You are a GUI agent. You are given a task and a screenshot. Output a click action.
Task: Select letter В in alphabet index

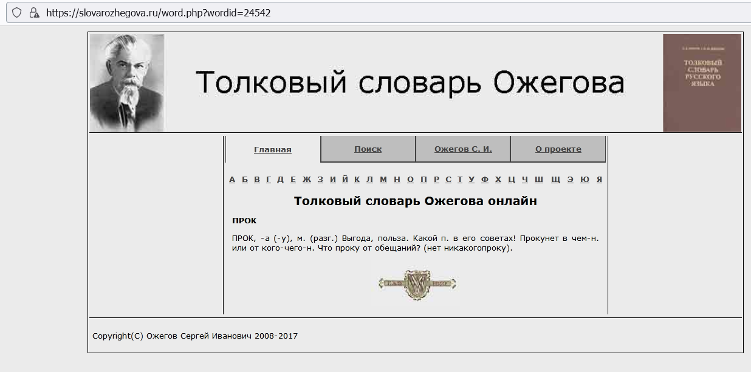click(257, 179)
